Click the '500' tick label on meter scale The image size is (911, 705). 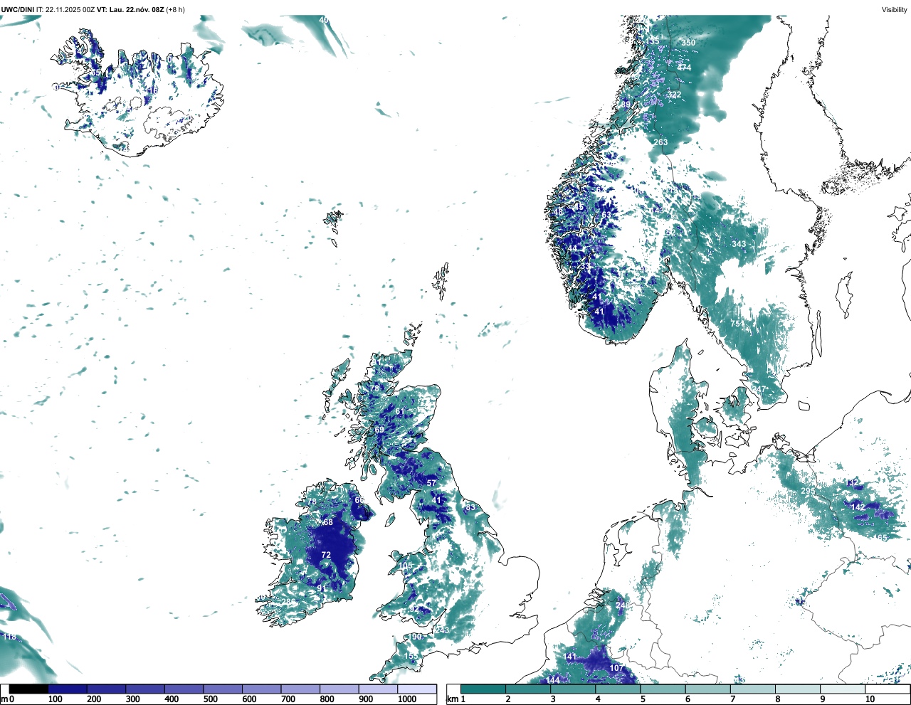pyautogui.click(x=211, y=699)
